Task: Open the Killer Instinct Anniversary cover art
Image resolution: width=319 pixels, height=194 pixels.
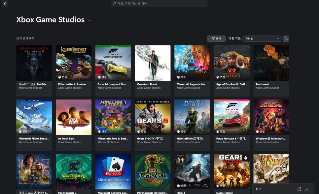Action: [x=74, y=63]
